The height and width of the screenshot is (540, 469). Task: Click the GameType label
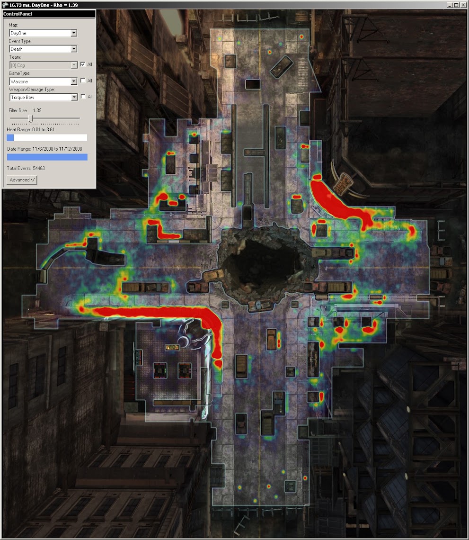tap(19, 73)
